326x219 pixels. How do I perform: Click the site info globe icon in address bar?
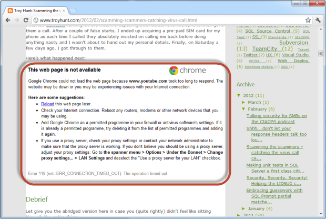pyautogui.click(x=36, y=20)
